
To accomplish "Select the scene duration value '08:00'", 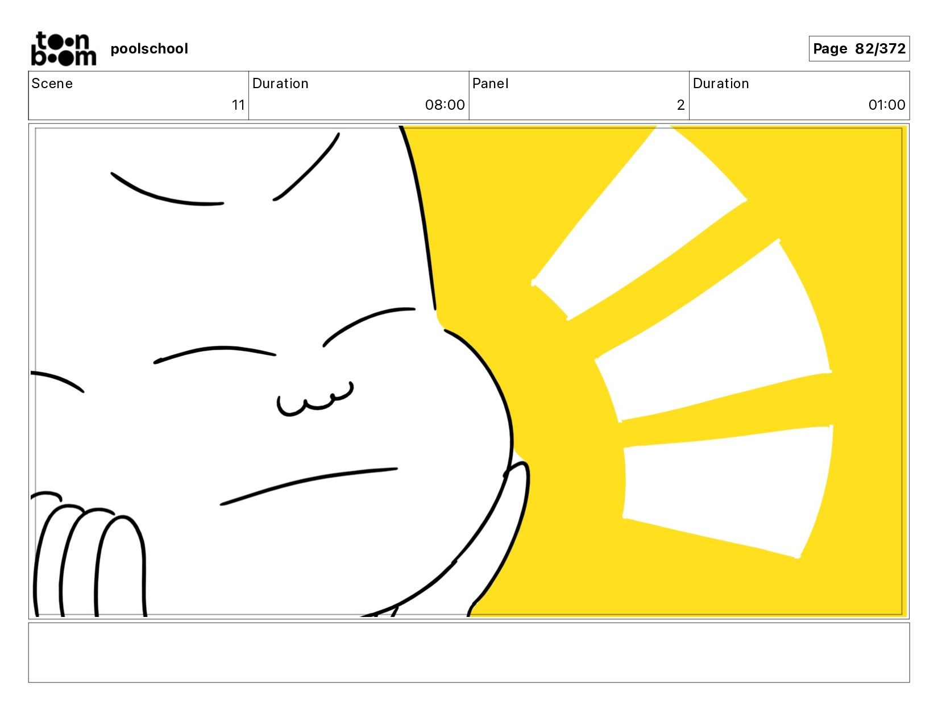I will 445,105.
